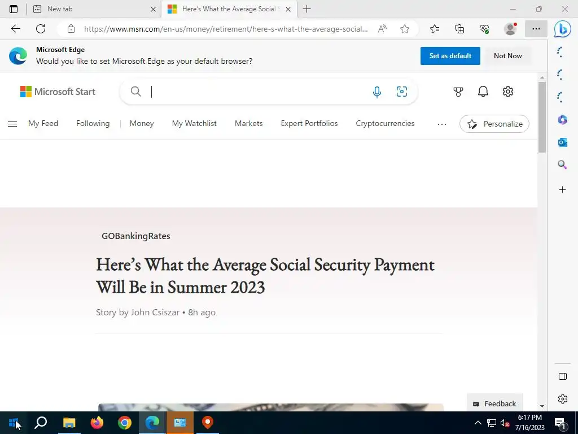This screenshot has height=434, width=578.
Task: Click the scrollbar down arrow
Action: click(x=542, y=406)
